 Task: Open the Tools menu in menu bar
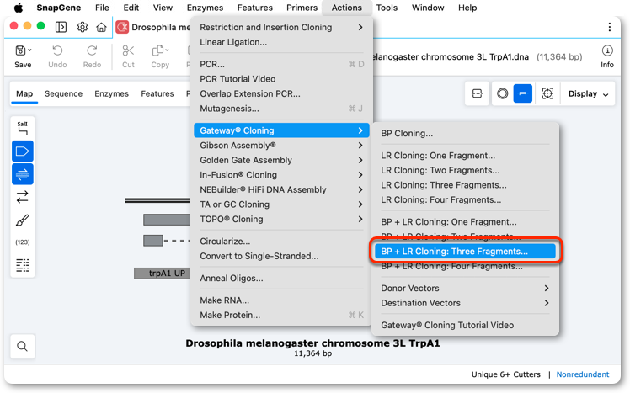[387, 8]
